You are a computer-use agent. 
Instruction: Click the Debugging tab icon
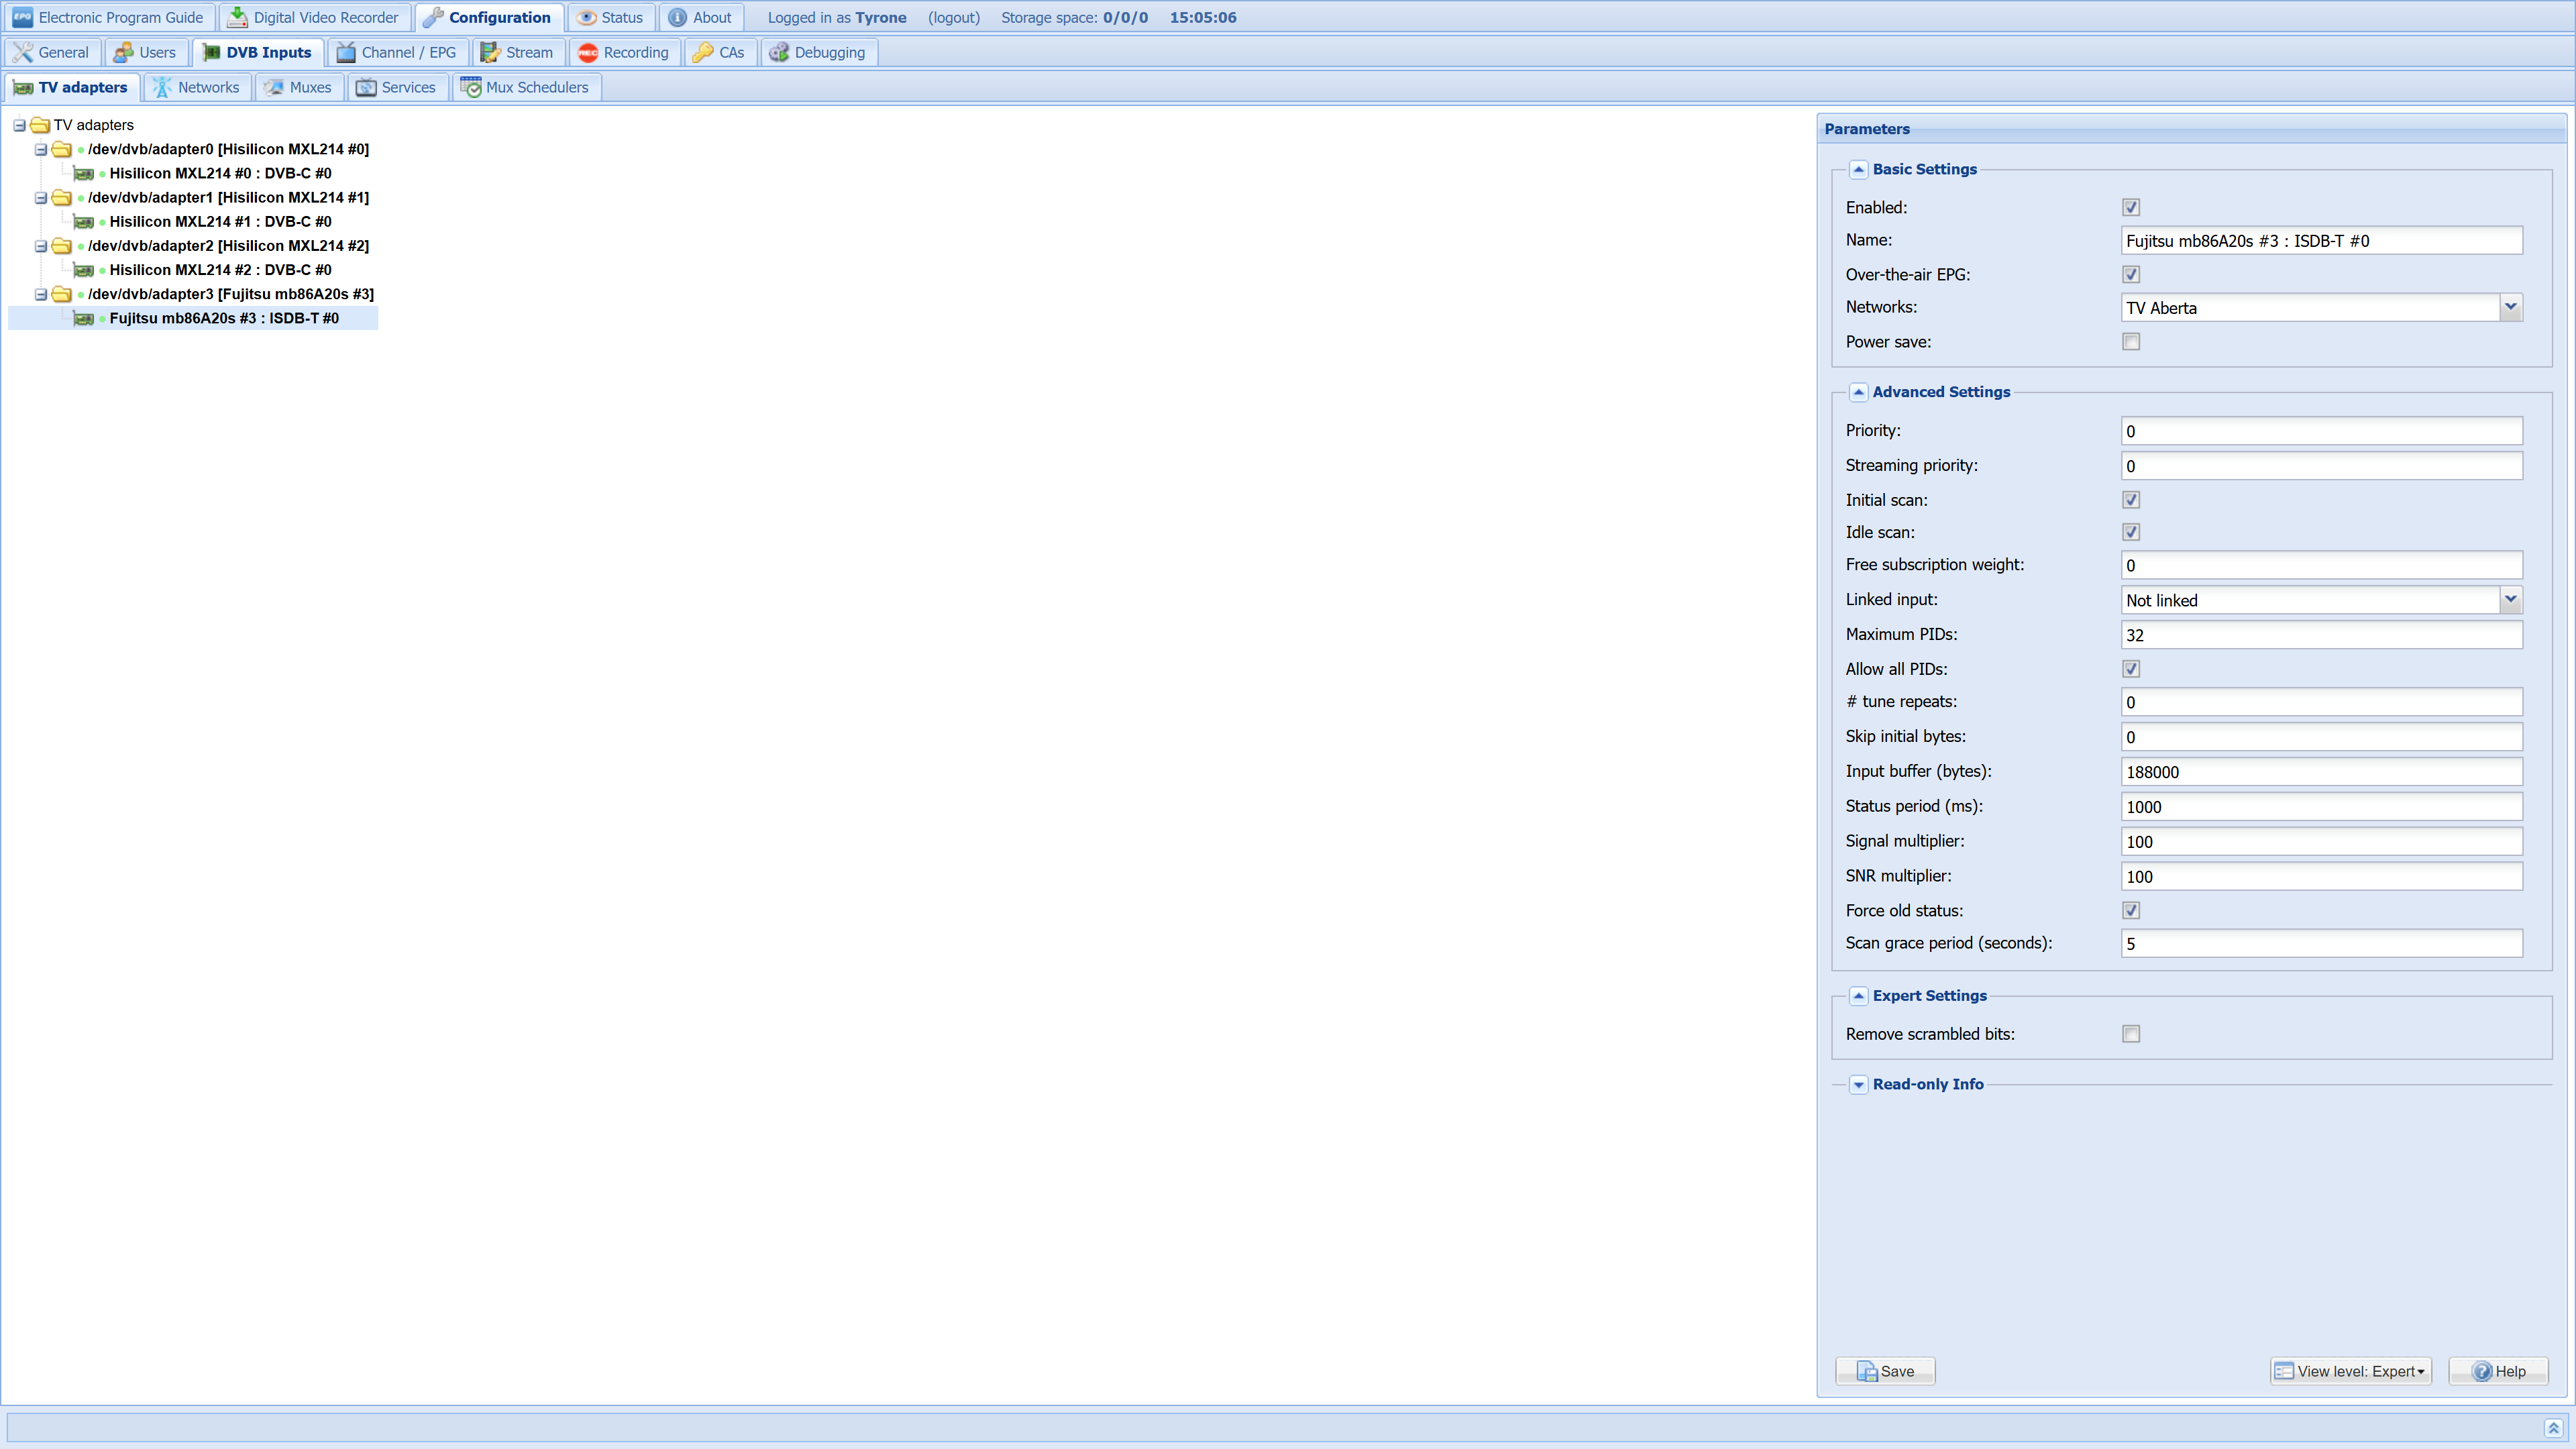pyautogui.click(x=779, y=52)
